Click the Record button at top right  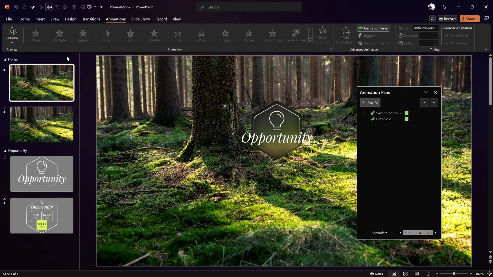point(448,19)
